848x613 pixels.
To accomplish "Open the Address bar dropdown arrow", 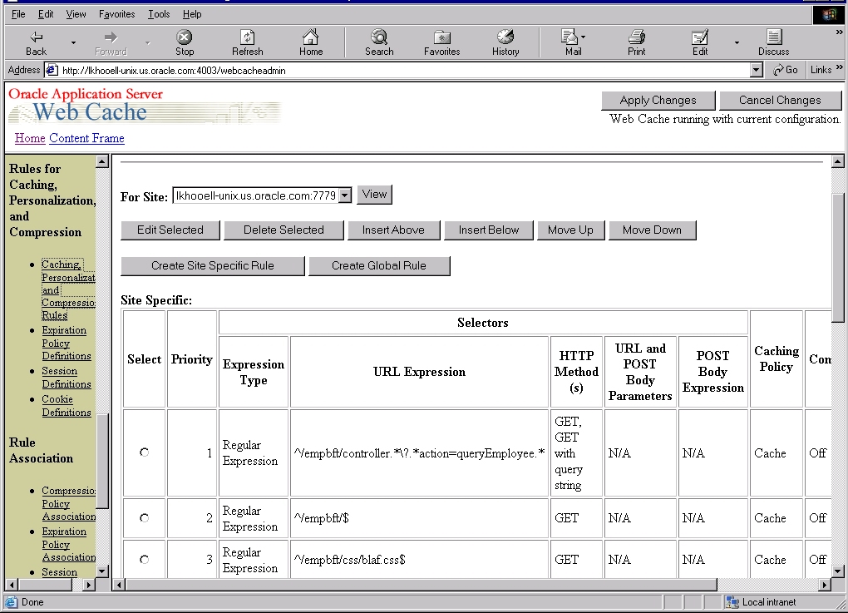I will 756,70.
